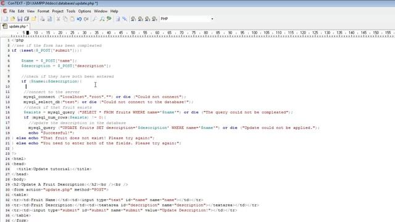The image size is (395, 222).
Task: Click the blue Undo arrow
Action: (80, 19)
